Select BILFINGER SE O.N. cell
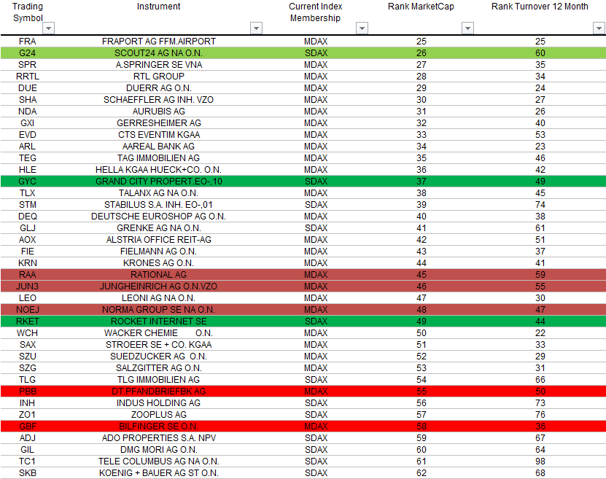 point(158,426)
